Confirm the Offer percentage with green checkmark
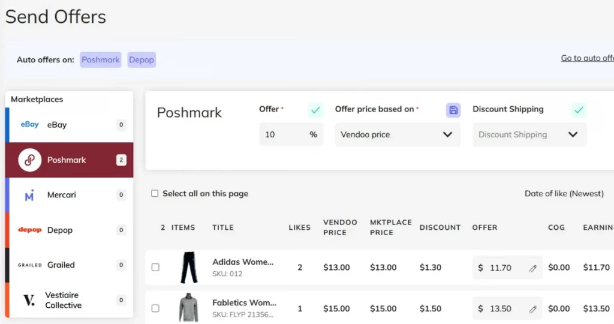 point(315,110)
